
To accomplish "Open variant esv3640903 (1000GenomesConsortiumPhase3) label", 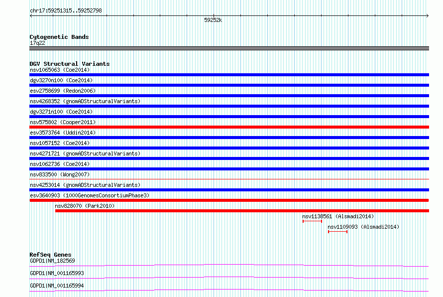I will tap(90, 195).
